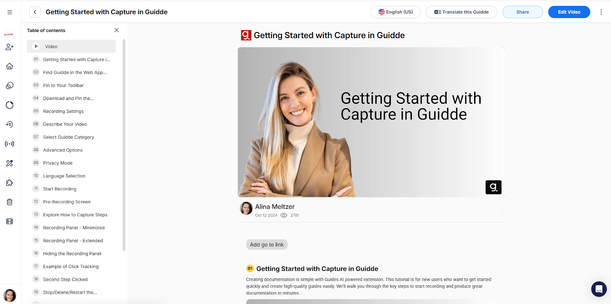Jump to step 12 Pre-Recording Screen

pyautogui.click(x=71, y=202)
